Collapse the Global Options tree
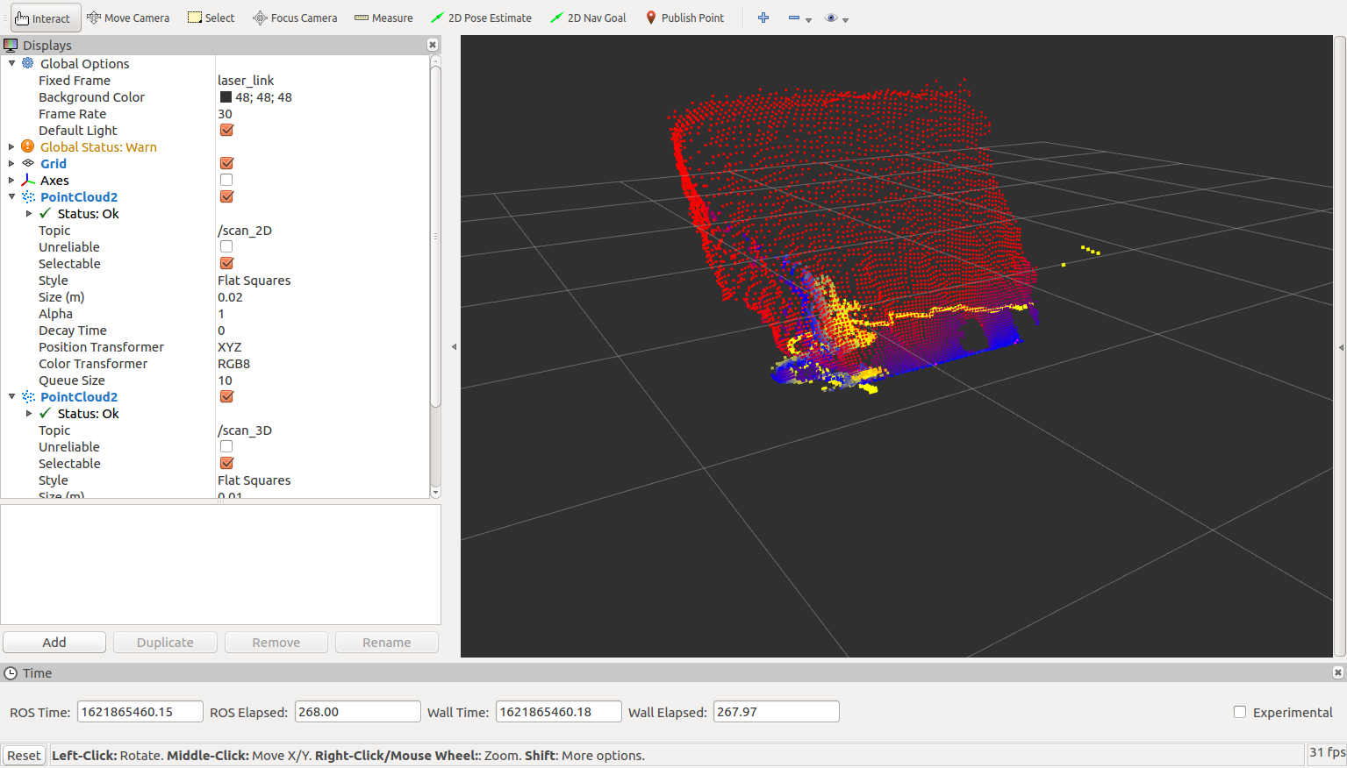1347x768 pixels. (x=11, y=63)
